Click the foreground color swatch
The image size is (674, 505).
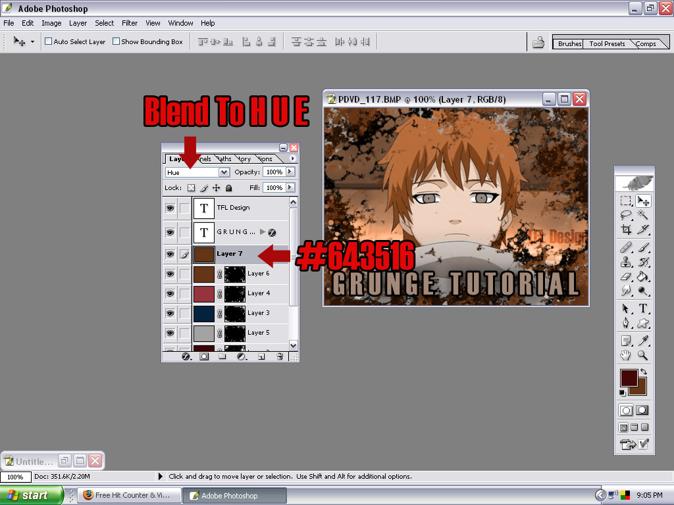(x=629, y=378)
